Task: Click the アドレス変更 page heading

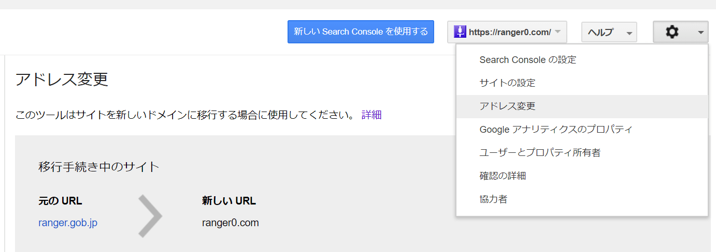Action: point(62,80)
